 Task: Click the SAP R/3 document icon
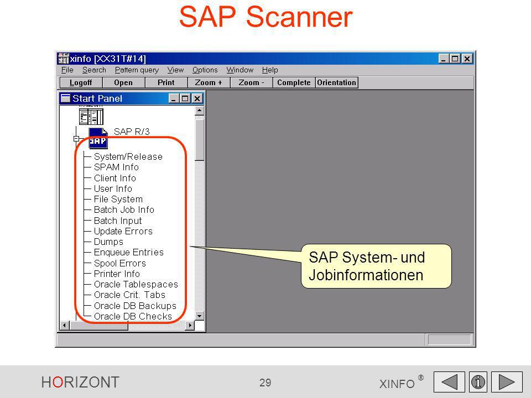pyautogui.click(x=98, y=138)
